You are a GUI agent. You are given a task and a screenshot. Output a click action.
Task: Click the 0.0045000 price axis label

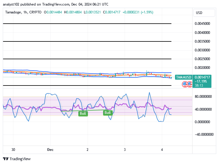click(202, 24)
